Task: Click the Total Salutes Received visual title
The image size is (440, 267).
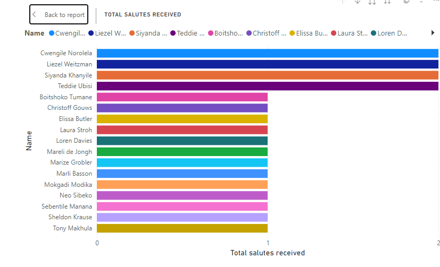Action: (143, 15)
